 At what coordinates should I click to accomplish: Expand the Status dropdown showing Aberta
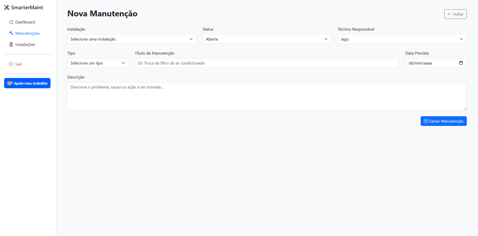click(x=266, y=39)
